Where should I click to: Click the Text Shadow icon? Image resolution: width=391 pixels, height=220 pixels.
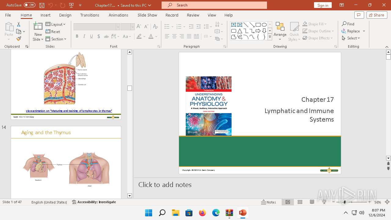point(98,36)
